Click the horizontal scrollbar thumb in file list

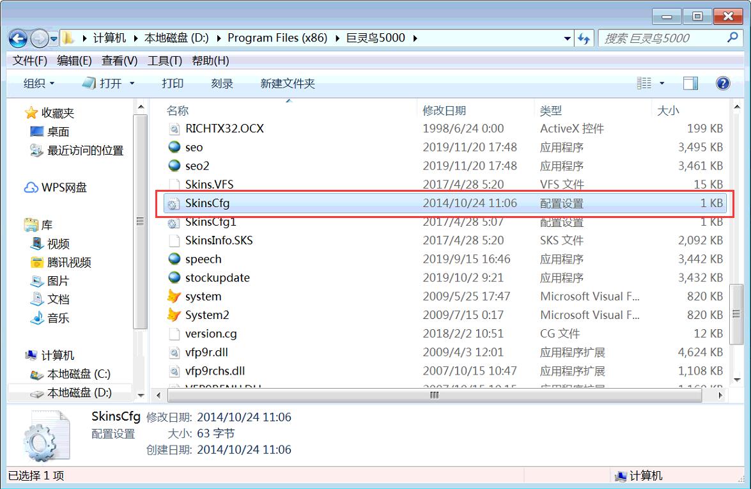[435, 395]
